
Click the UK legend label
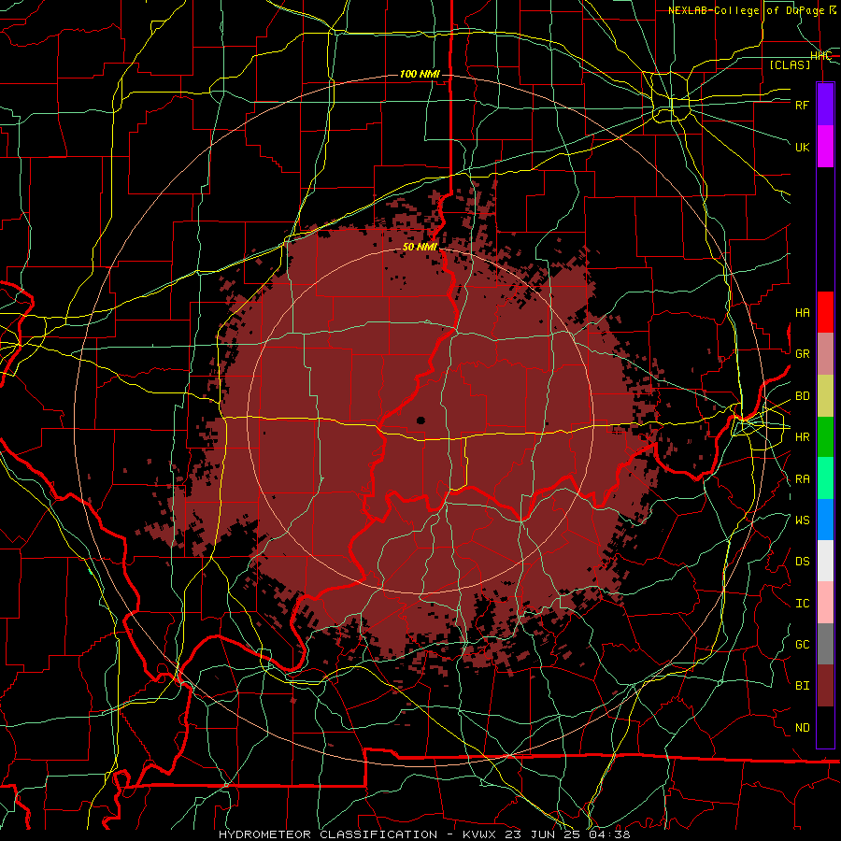coord(802,147)
